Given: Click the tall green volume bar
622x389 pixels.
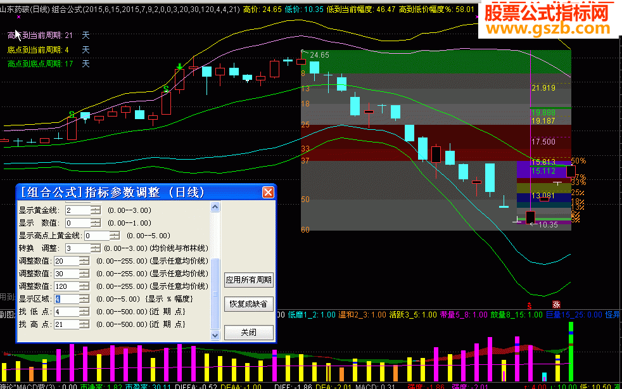Looking at the screenshot, I should (x=571, y=351).
